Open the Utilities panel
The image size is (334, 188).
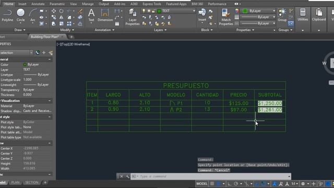303,15
